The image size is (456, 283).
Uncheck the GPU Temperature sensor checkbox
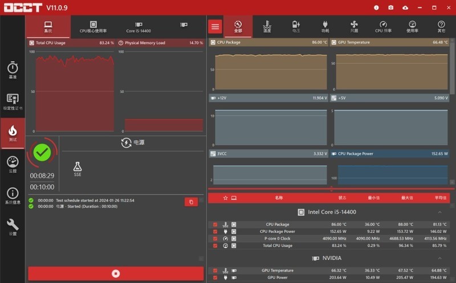click(x=215, y=270)
